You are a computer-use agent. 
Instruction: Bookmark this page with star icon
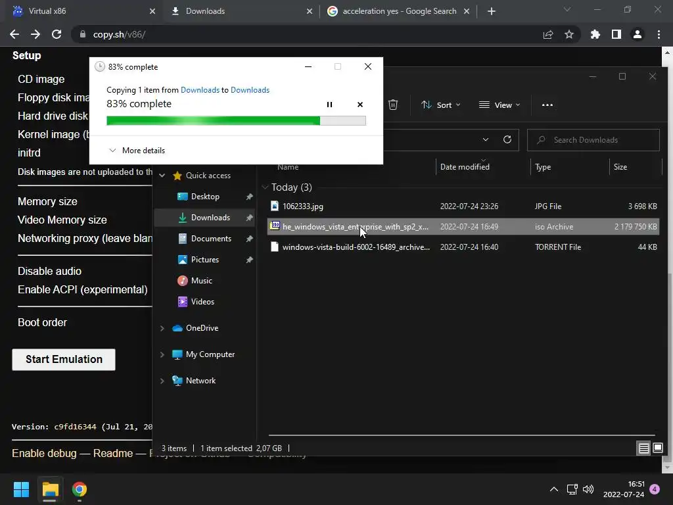coord(569,34)
